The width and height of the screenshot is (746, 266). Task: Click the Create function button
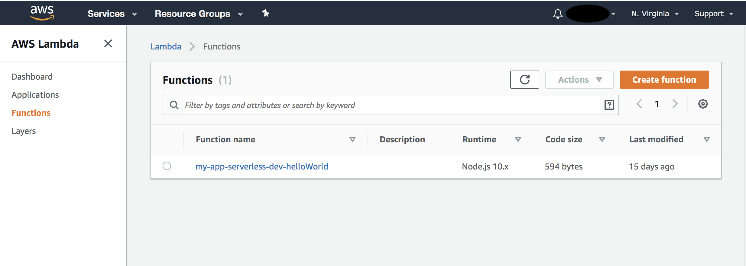click(x=664, y=80)
